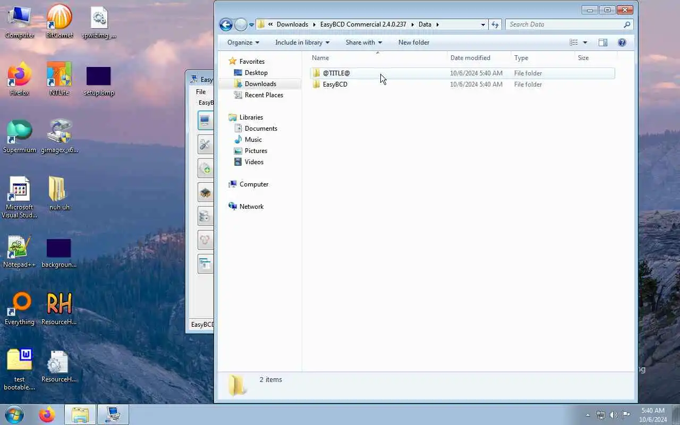Click the New folder button
This screenshot has width=680, height=425.
point(414,42)
